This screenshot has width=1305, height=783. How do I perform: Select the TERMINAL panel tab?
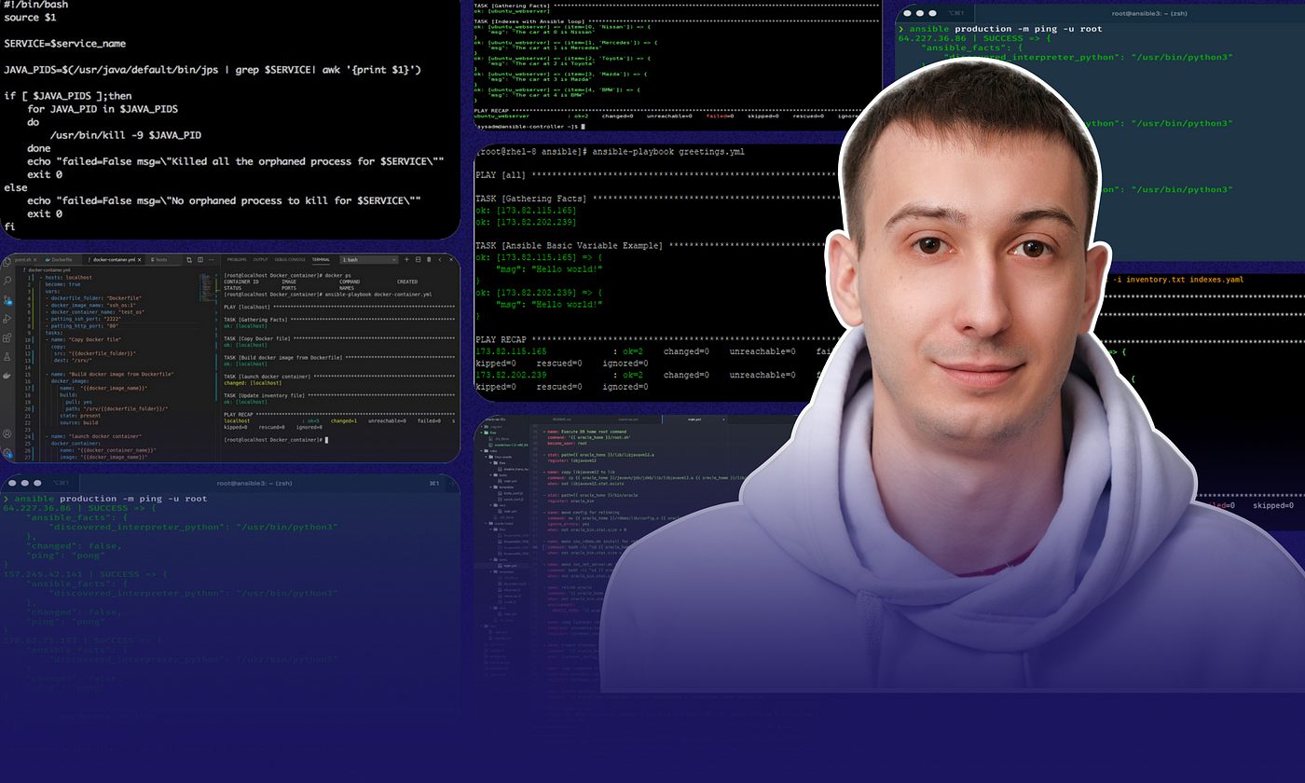tap(321, 259)
